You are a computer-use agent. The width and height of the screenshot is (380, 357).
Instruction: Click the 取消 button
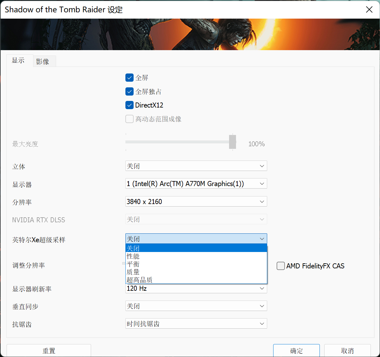(x=348, y=351)
